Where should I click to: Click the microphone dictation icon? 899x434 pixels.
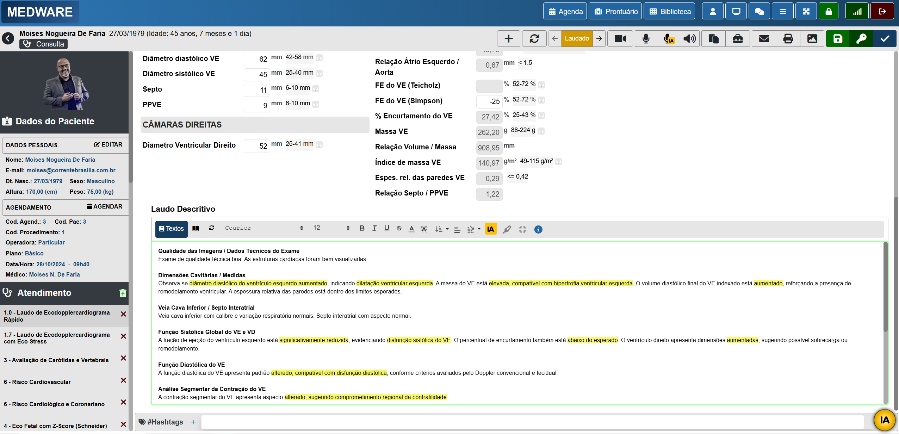645,38
